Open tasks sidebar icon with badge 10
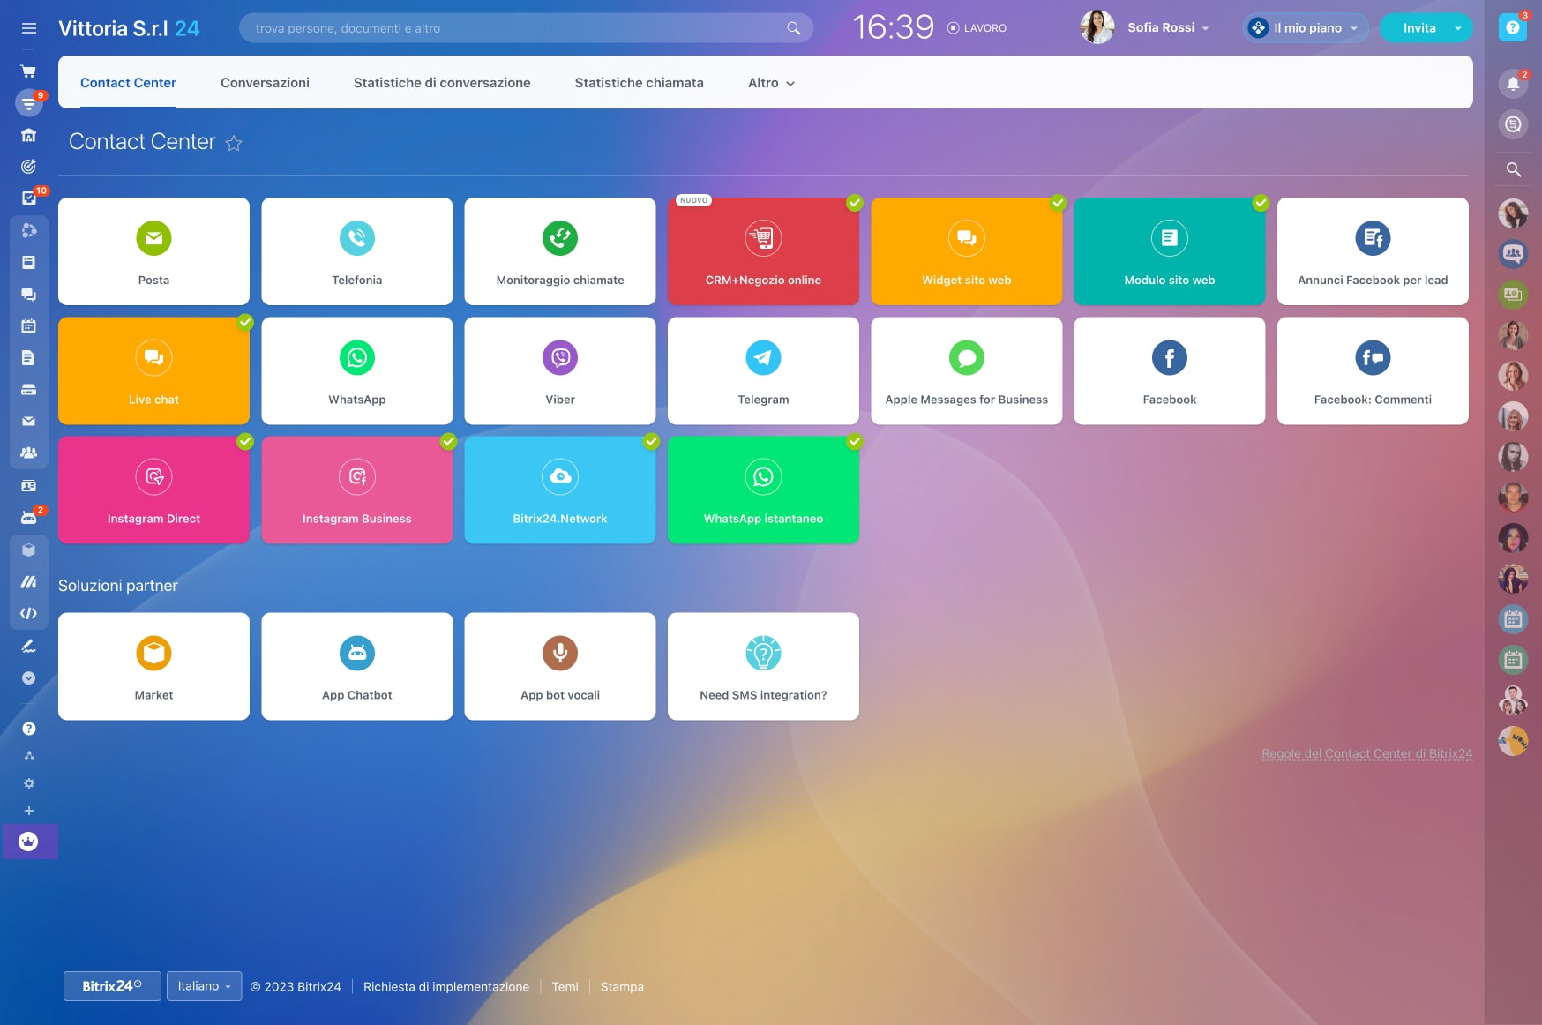The height and width of the screenshot is (1025, 1542). [28, 198]
